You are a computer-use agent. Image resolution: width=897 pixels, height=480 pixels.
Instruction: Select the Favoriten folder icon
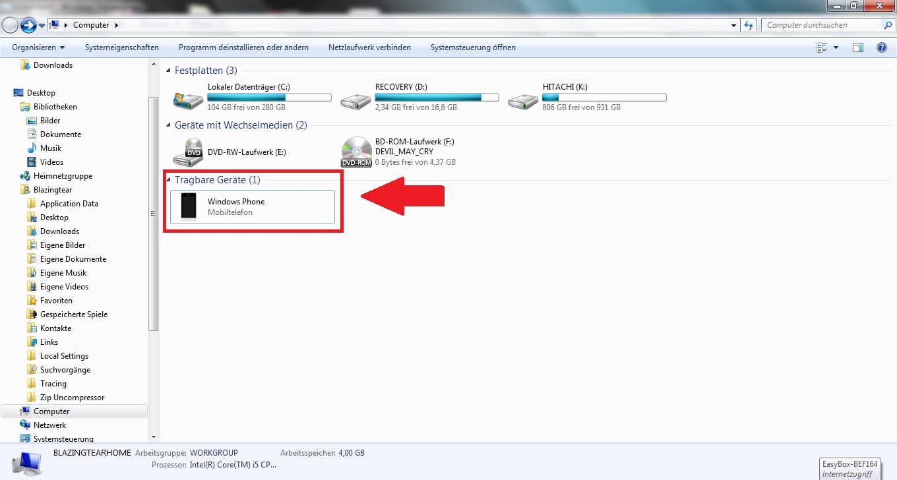coord(32,301)
